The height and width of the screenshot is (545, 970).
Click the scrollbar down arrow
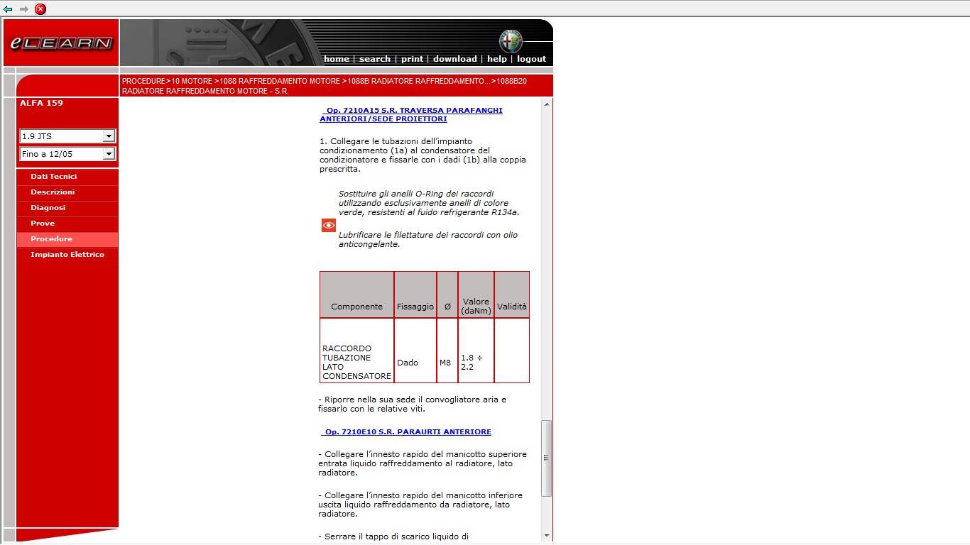[547, 536]
